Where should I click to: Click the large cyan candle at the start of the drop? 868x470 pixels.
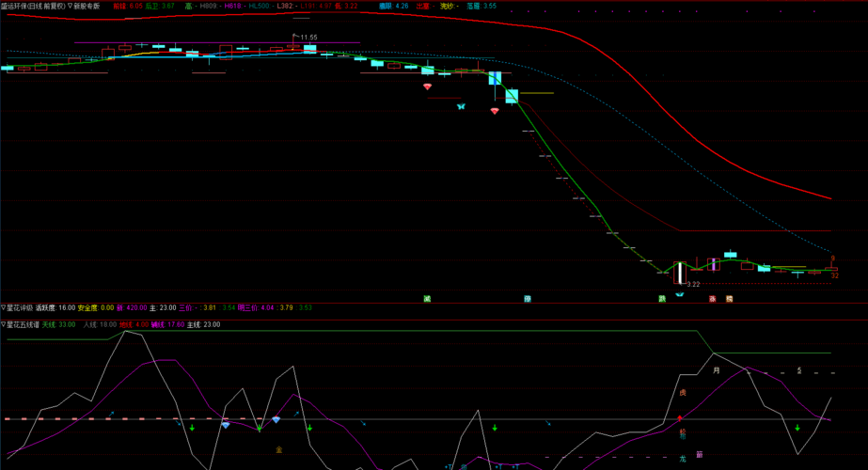(x=495, y=78)
